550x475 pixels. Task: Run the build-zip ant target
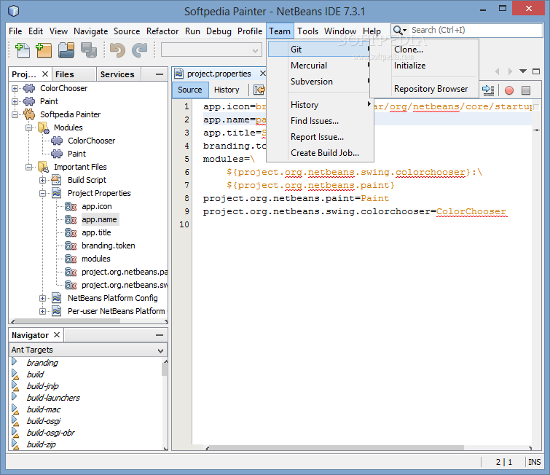click(x=41, y=444)
